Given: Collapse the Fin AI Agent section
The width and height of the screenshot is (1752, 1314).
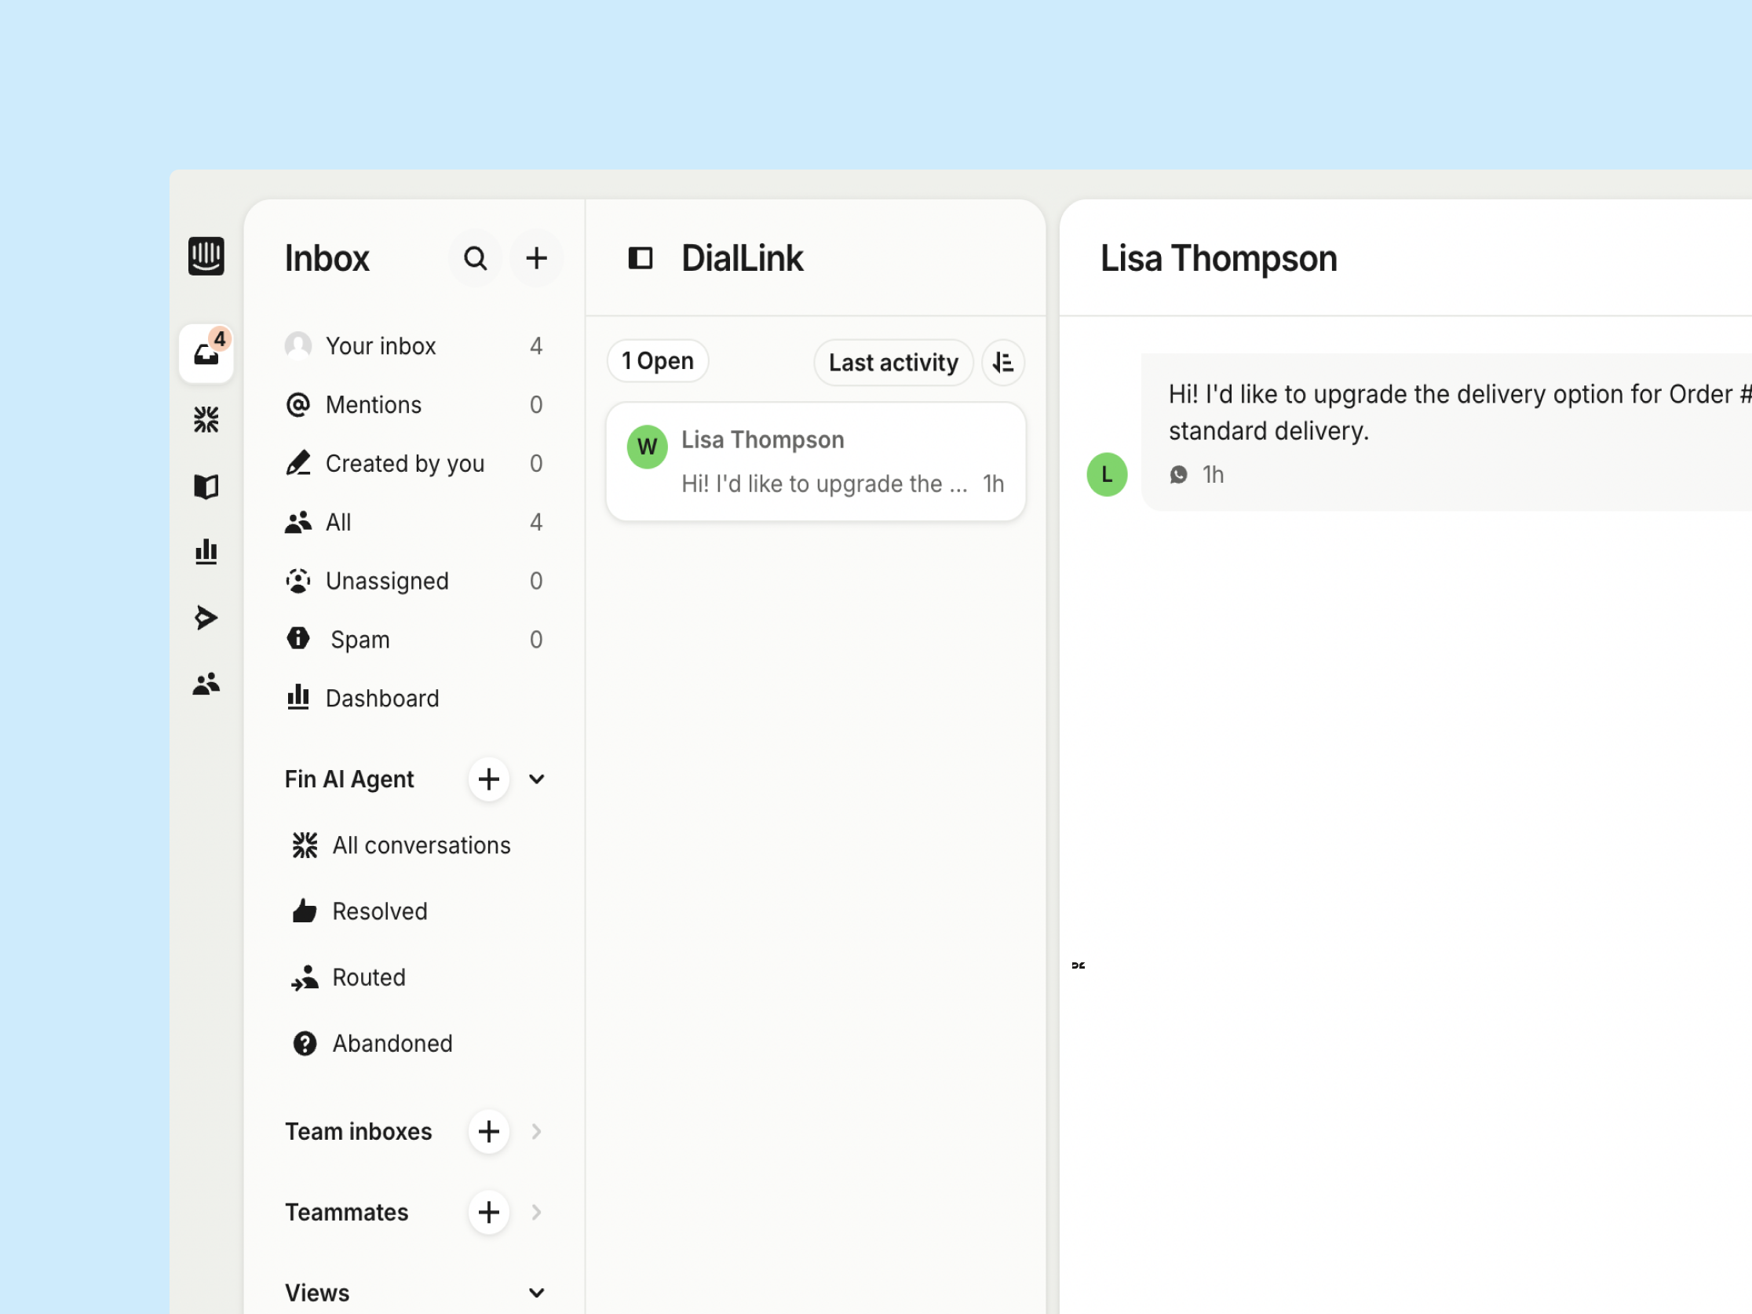Looking at the screenshot, I should pos(536,779).
